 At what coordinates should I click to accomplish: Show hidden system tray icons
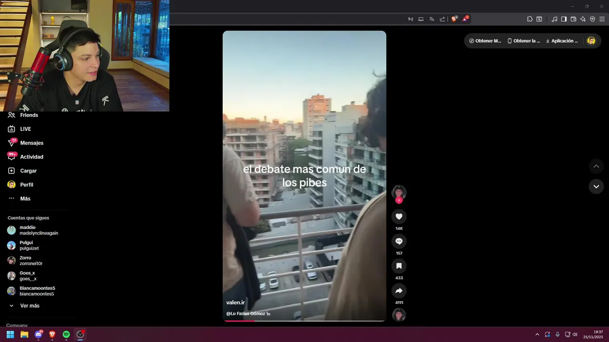[537, 334]
